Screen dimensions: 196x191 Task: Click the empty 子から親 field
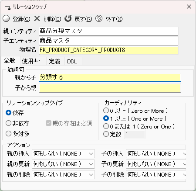[110, 88]
